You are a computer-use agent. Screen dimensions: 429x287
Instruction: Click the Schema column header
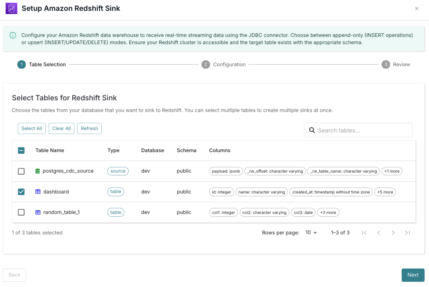[186, 151]
